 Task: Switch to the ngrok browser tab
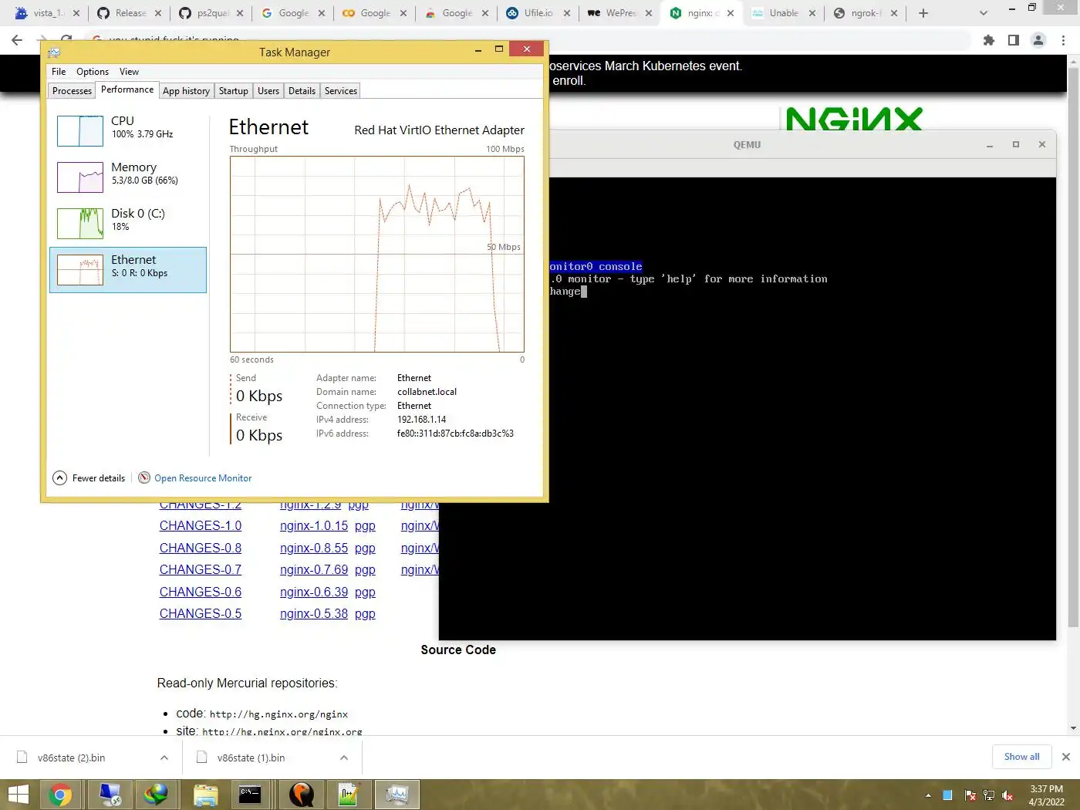865,13
